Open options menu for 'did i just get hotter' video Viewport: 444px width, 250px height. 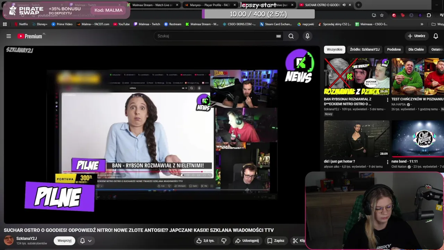coord(387,162)
